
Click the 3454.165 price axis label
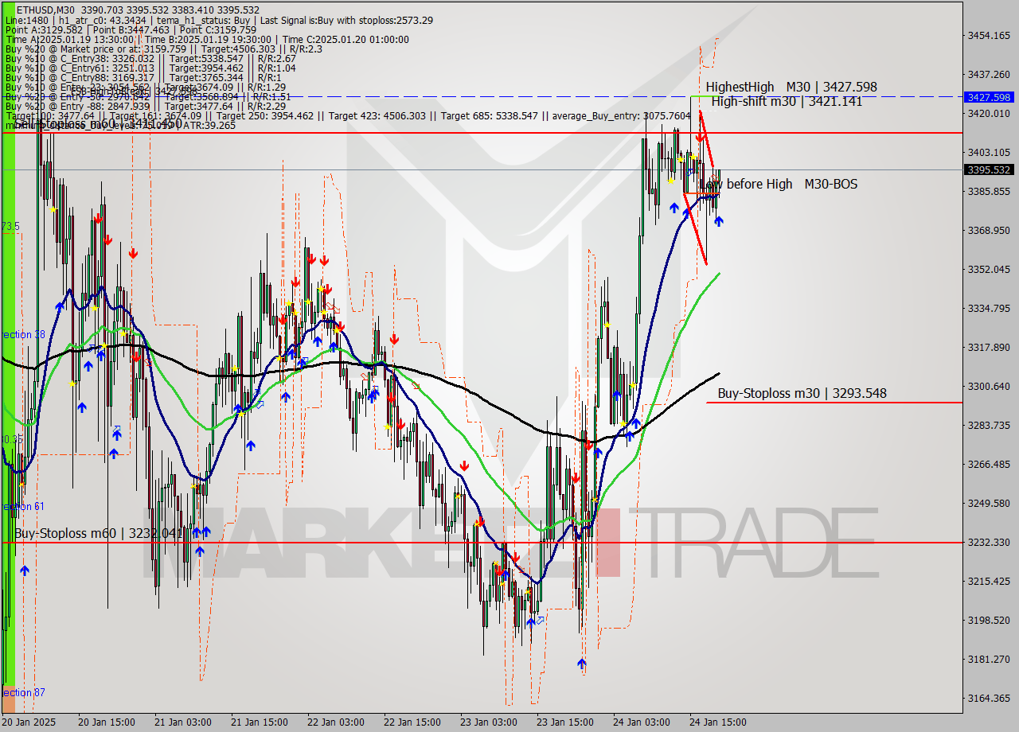[x=988, y=35]
